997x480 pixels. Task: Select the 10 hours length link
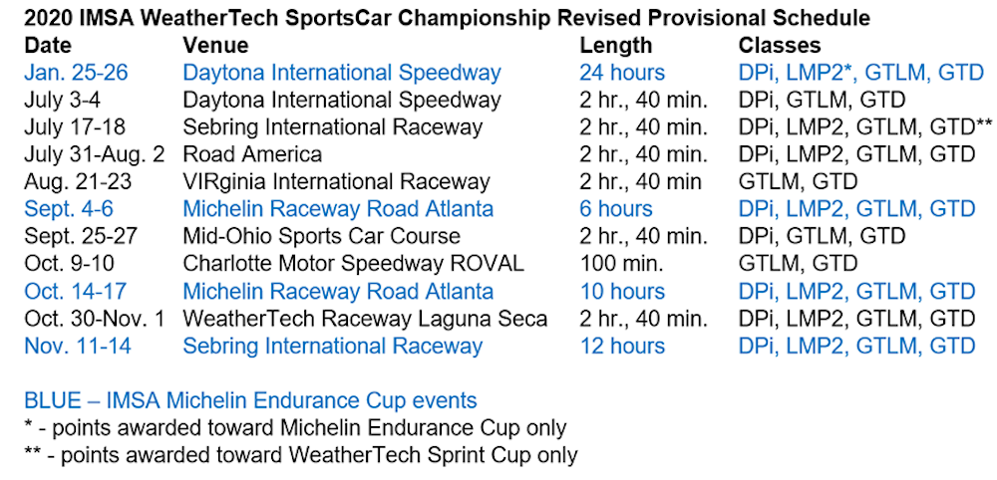[621, 292]
